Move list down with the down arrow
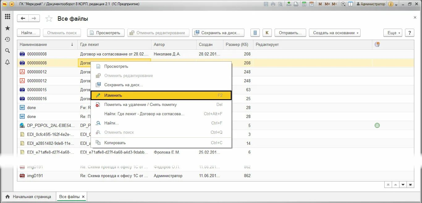 403,185
